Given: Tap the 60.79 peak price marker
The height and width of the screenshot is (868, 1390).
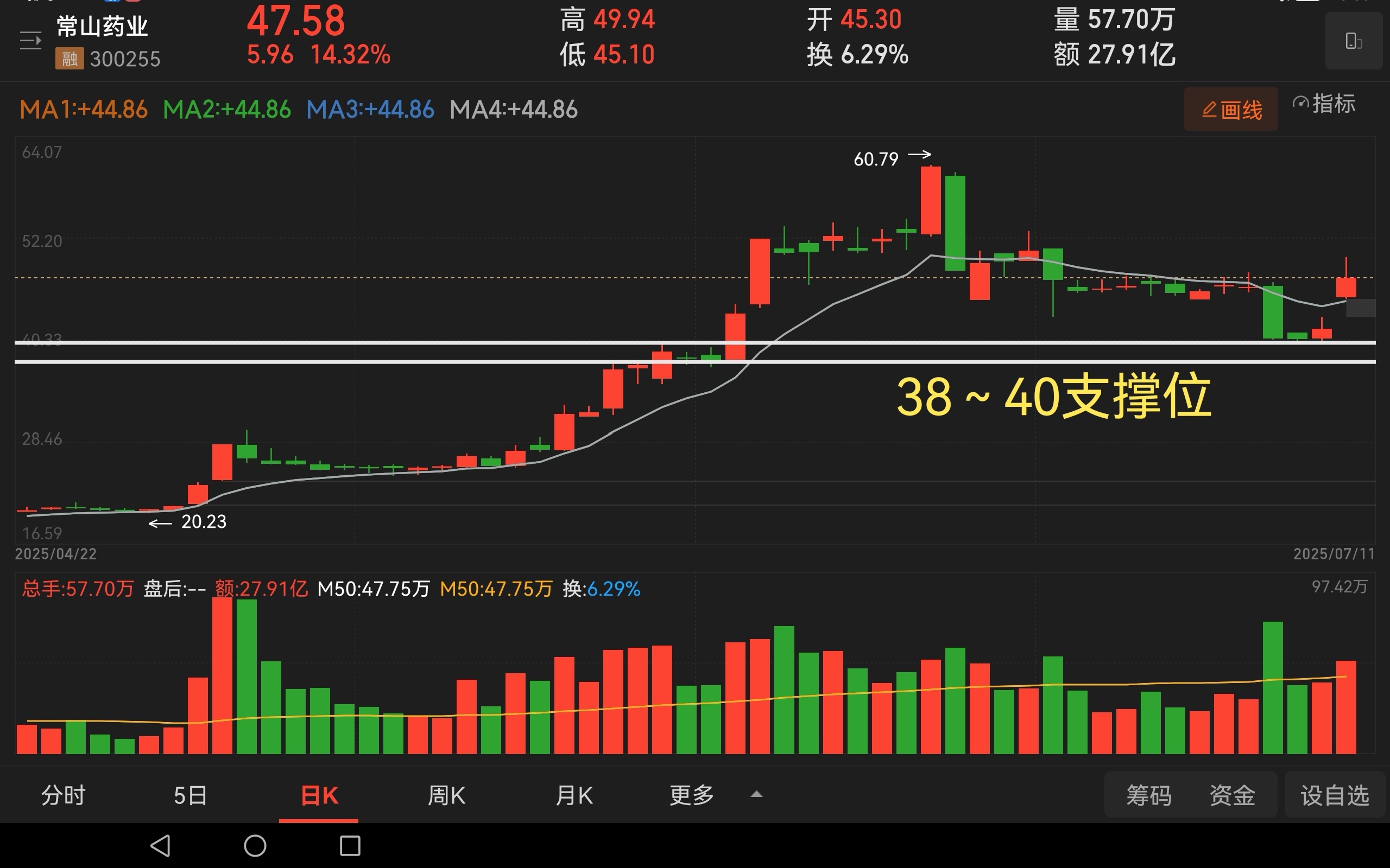Looking at the screenshot, I should 876,159.
